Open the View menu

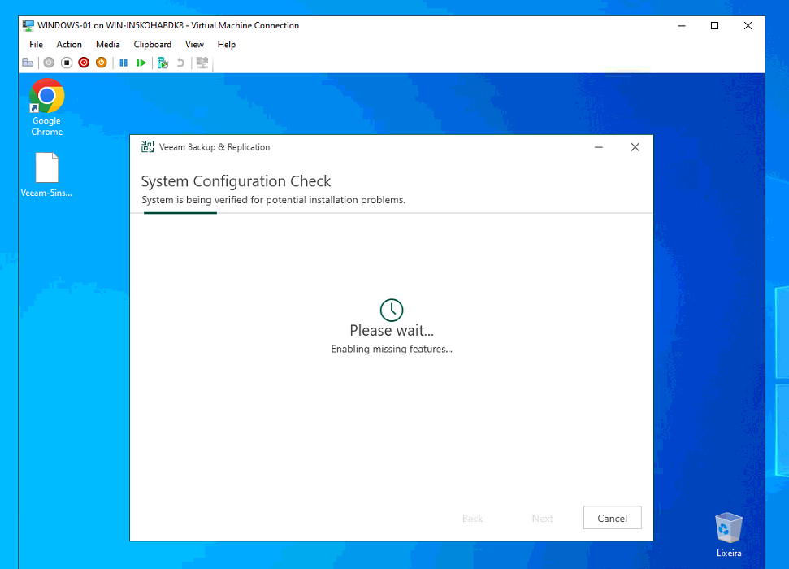[194, 45]
